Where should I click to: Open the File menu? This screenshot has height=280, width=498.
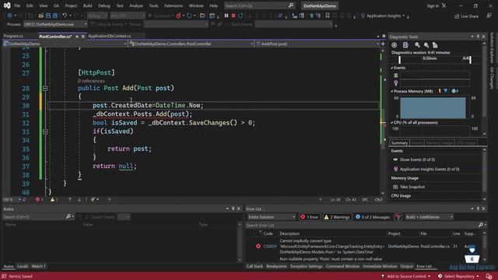pos(17,5)
